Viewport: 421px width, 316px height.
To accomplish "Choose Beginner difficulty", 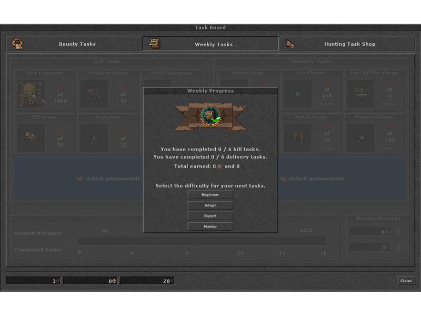I will (x=210, y=195).
